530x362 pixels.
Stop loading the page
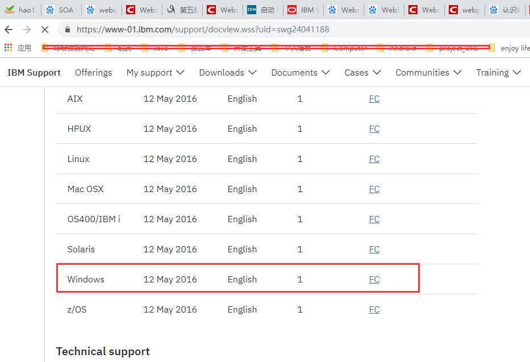coord(45,30)
